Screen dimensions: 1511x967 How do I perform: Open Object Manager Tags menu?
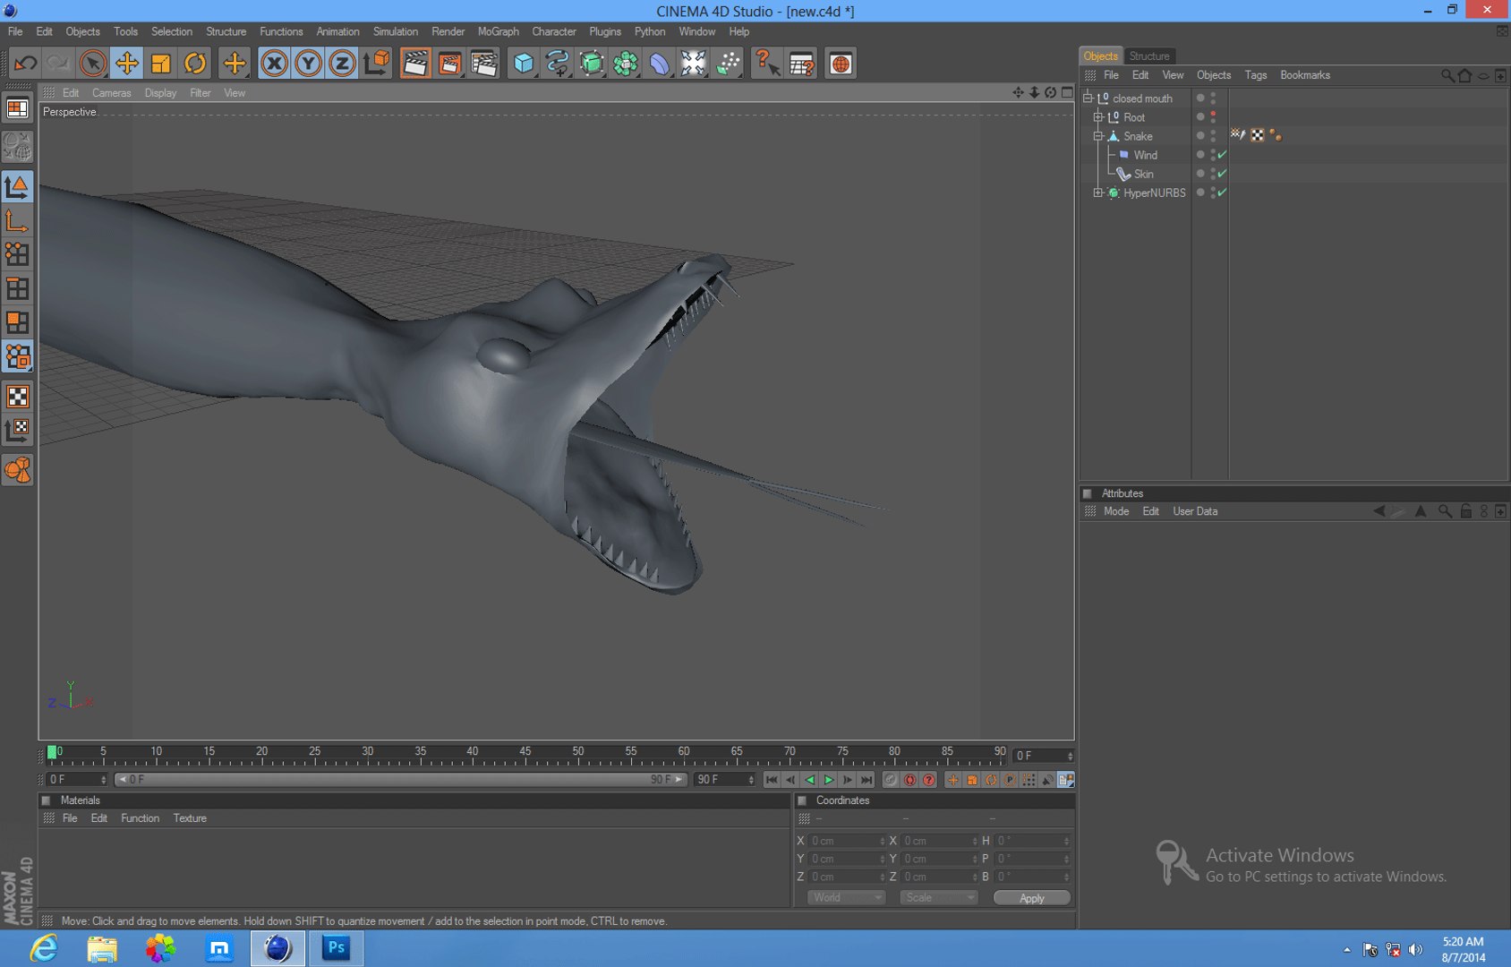click(x=1255, y=75)
